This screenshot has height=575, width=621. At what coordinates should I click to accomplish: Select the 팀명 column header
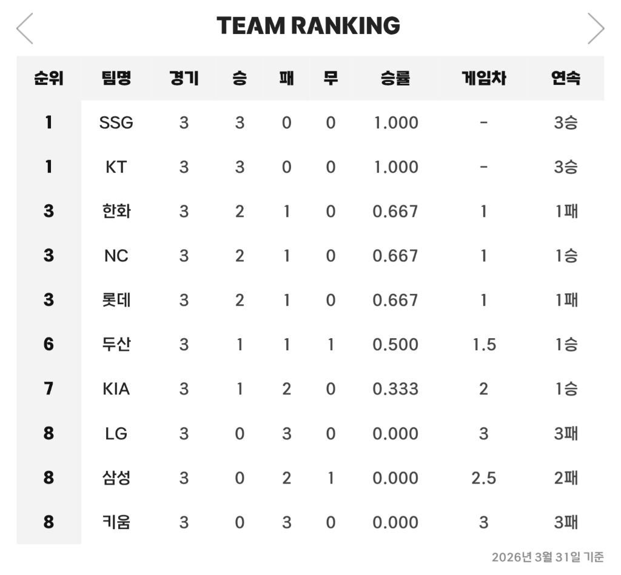click(116, 78)
